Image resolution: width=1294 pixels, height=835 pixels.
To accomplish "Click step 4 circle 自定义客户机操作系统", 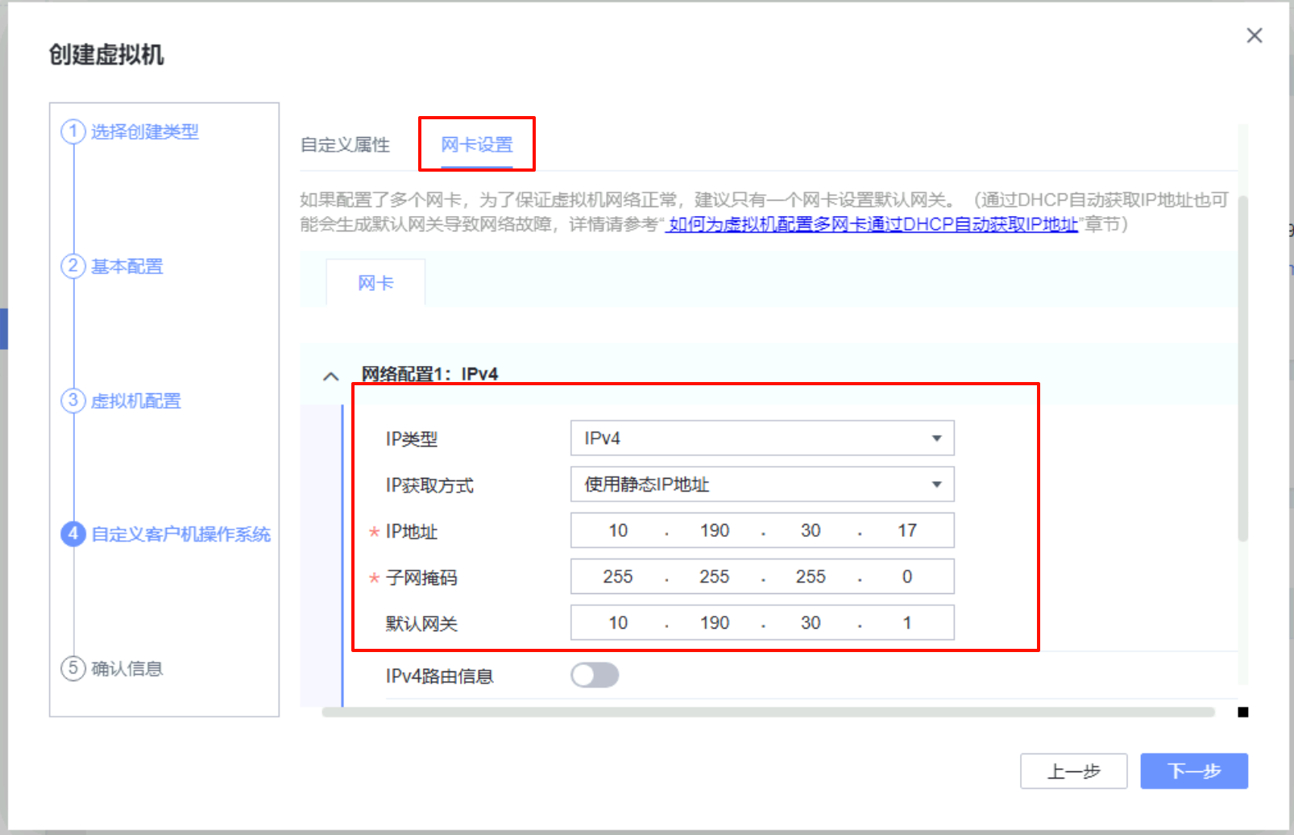I will tap(73, 534).
